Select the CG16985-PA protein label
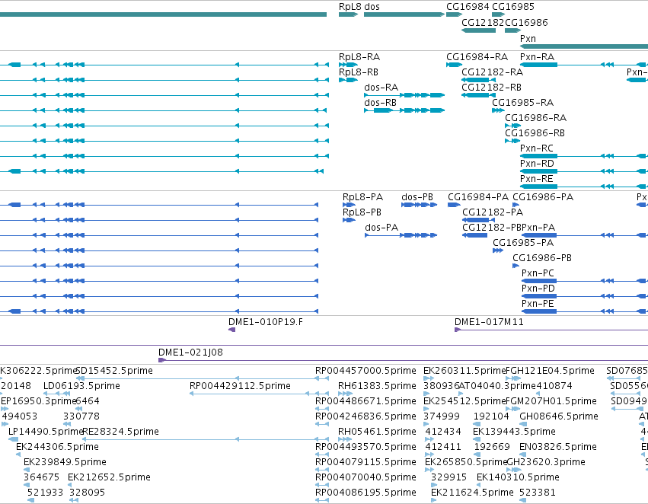 (523, 243)
